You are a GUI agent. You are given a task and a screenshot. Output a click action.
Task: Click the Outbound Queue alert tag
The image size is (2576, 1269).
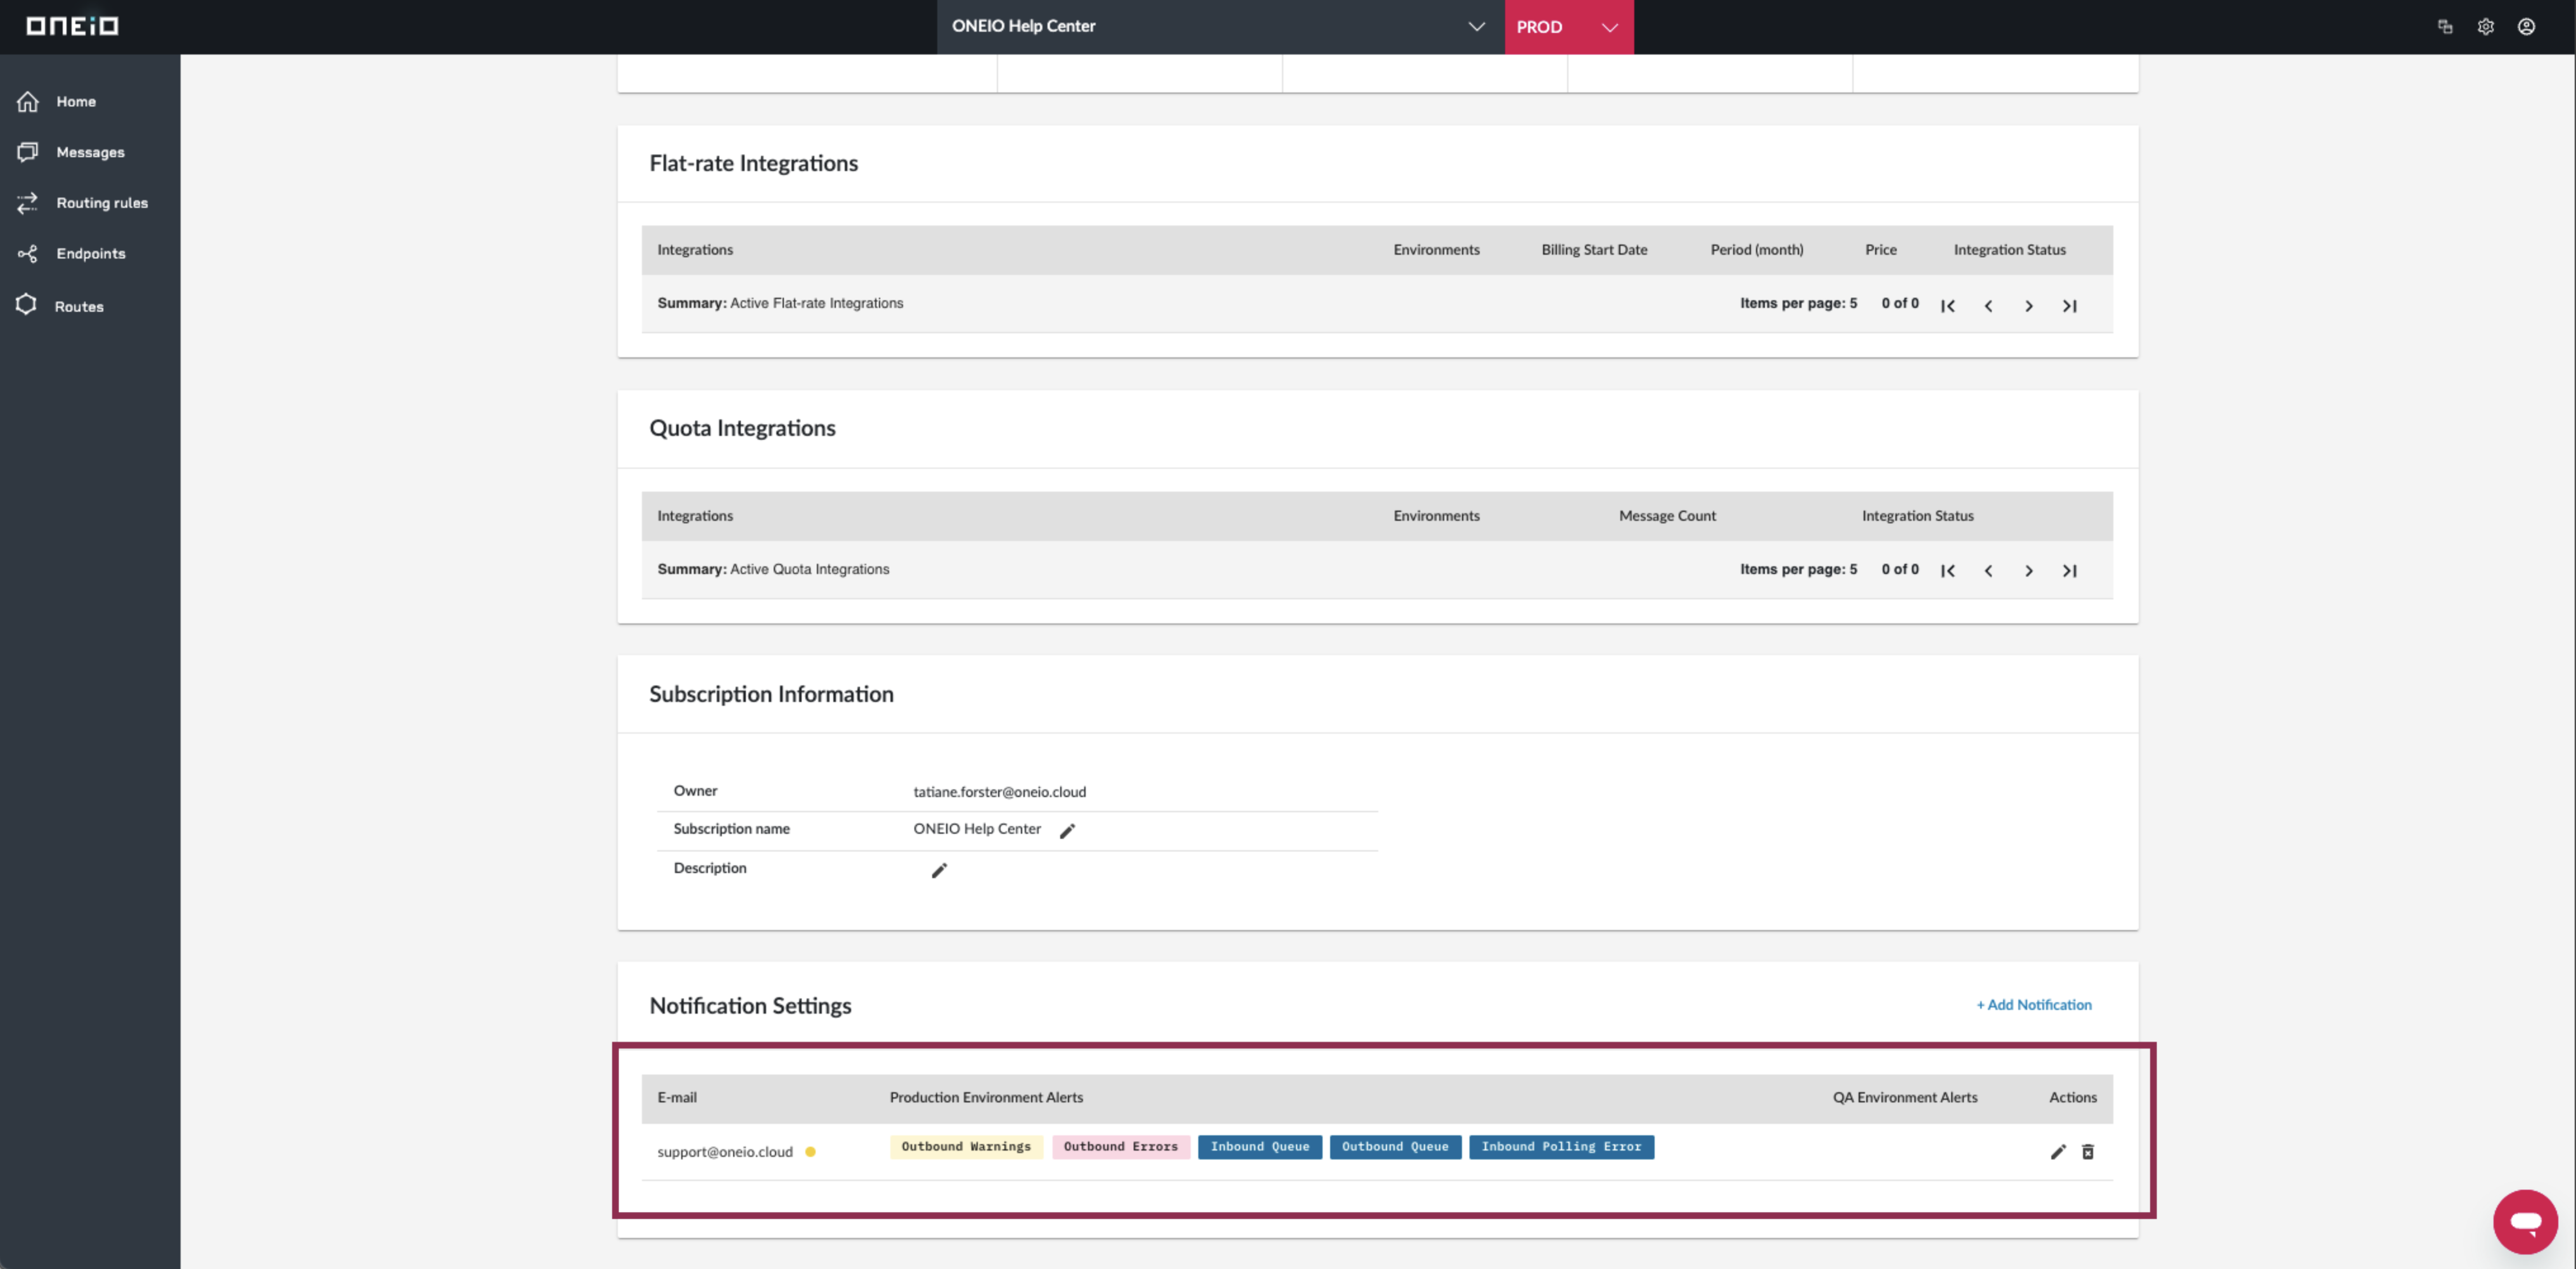click(1395, 1147)
